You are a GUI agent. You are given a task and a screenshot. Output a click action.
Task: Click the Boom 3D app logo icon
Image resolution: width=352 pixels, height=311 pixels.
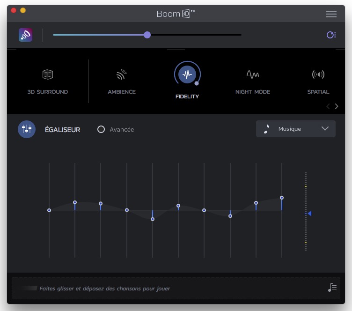(x=25, y=35)
